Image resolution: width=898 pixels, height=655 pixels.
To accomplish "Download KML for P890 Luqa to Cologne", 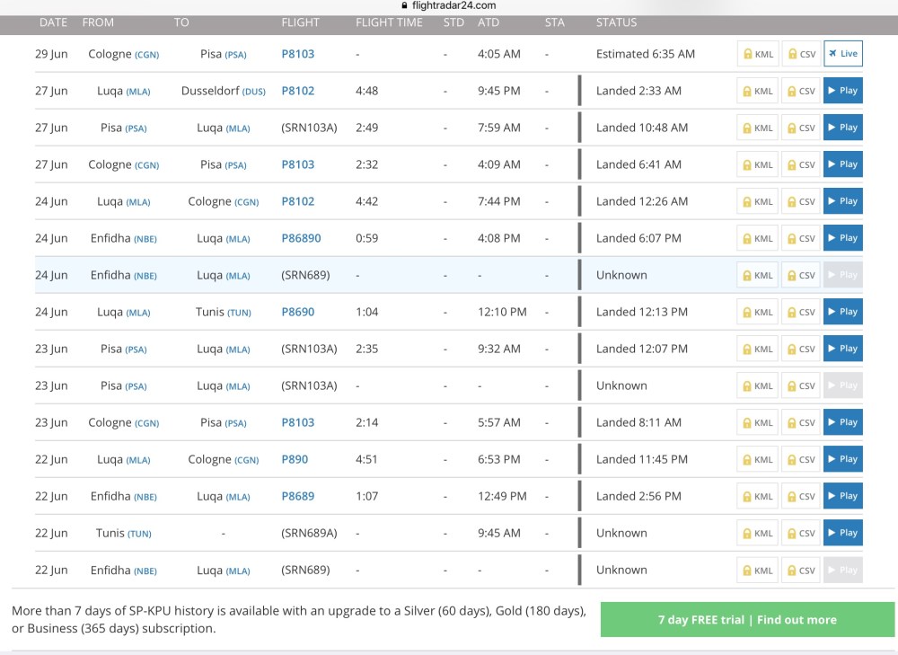I will click(x=758, y=459).
